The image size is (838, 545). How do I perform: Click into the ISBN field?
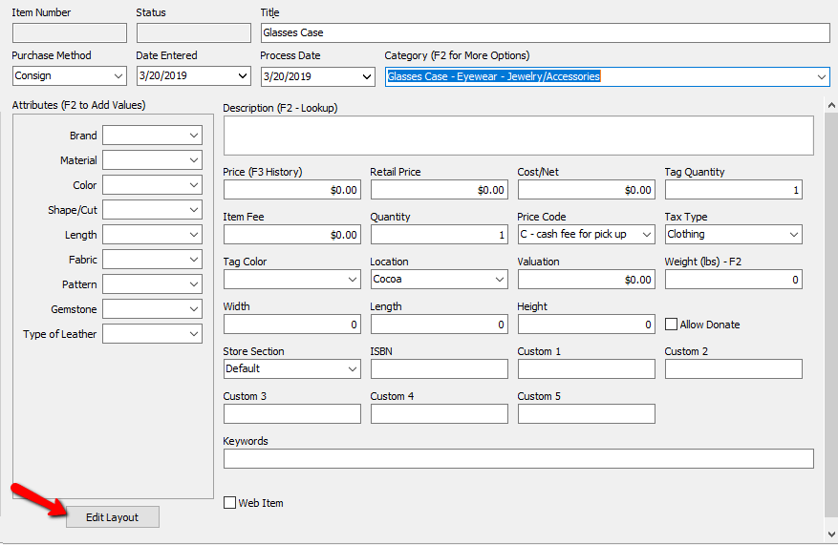[x=440, y=368]
